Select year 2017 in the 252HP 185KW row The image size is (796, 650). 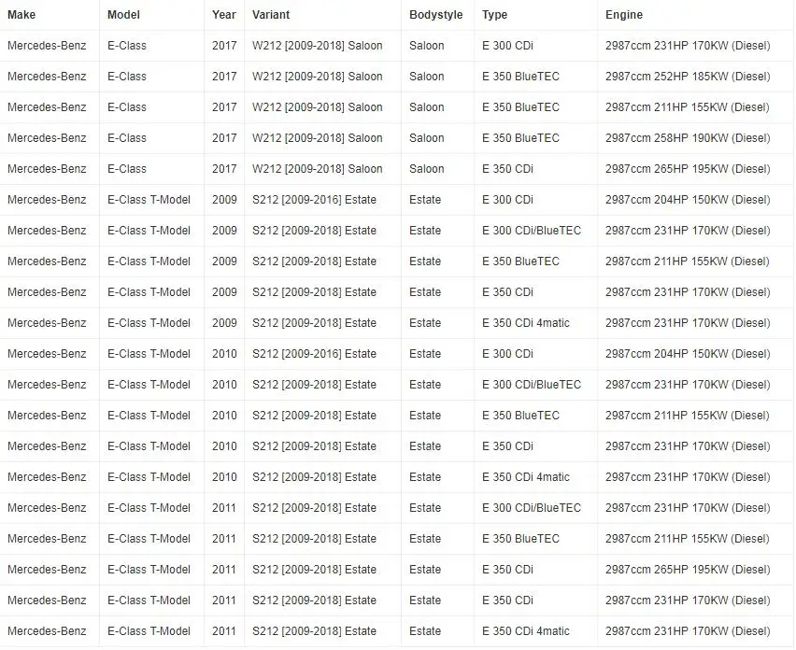coord(224,77)
